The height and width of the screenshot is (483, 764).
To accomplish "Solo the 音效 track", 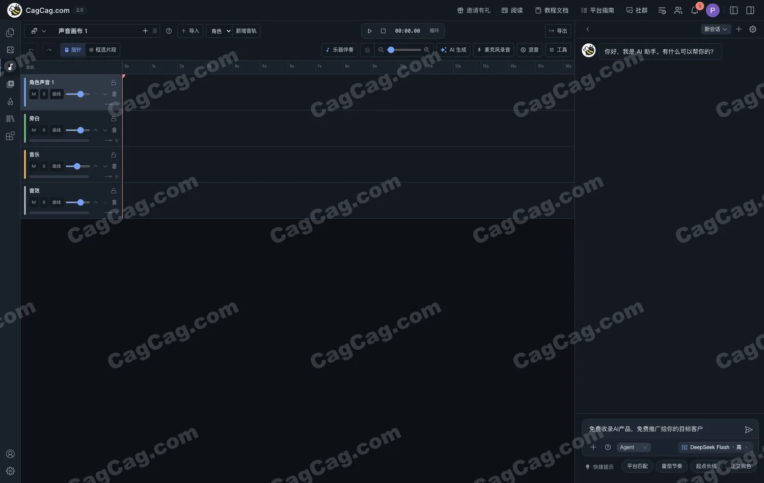I will click(44, 202).
